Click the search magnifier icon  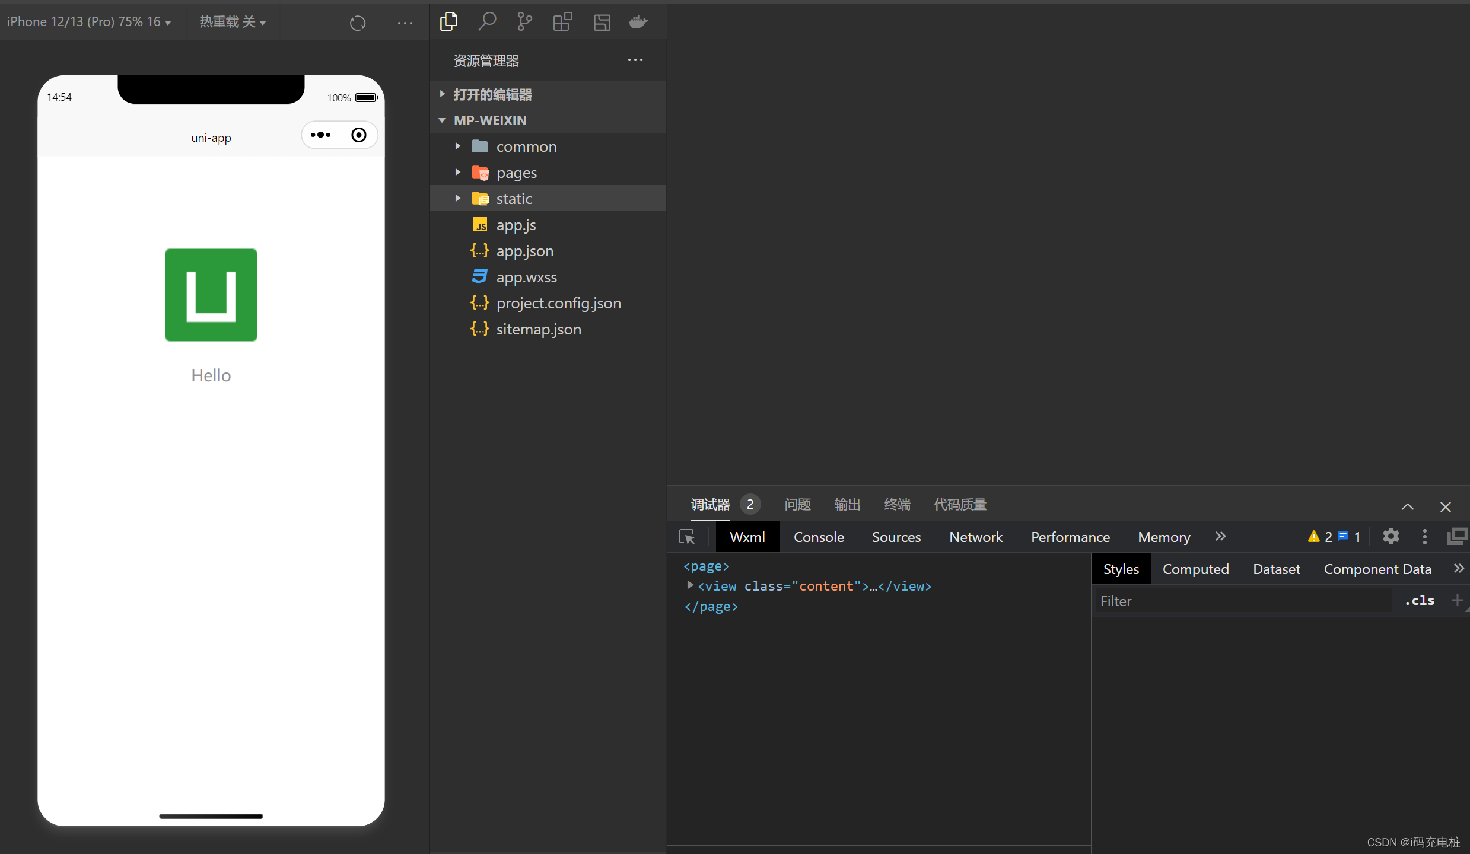(x=486, y=21)
